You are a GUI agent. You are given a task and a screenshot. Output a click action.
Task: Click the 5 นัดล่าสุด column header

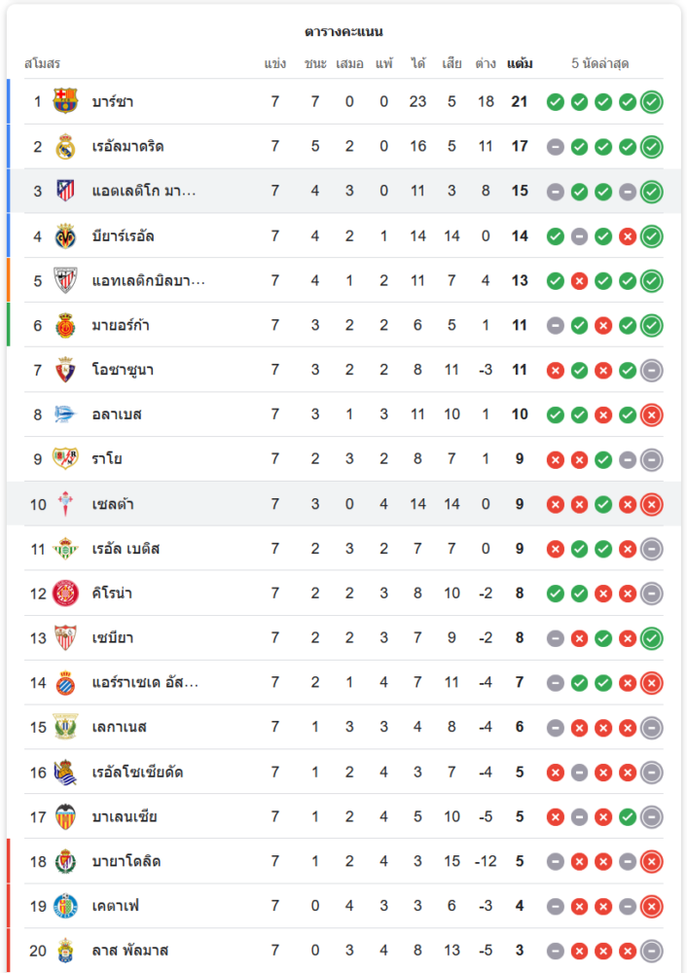[x=599, y=64]
